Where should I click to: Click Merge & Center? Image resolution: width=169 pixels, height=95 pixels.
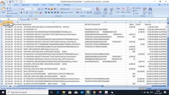click(x=67, y=13)
